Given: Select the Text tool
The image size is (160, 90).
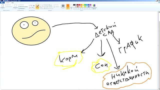Looking at the screenshot, I should [x=34, y=5].
